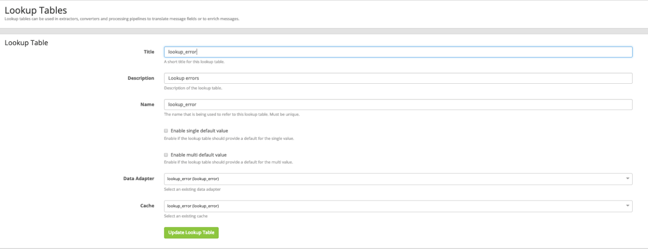Click the 'Select an existing data adapter' hint
The width and height of the screenshot is (648, 249).
pyautogui.click(x=192, y=189)
